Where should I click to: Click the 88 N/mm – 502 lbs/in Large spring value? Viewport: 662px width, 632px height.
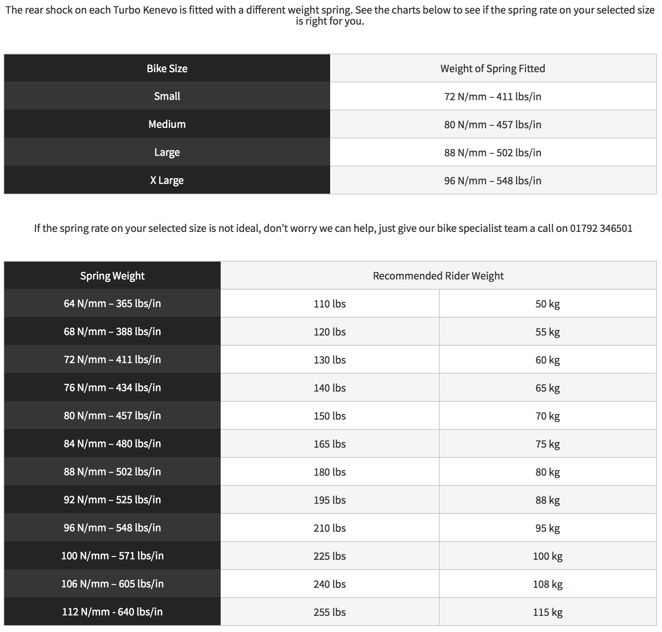point(493,152)
